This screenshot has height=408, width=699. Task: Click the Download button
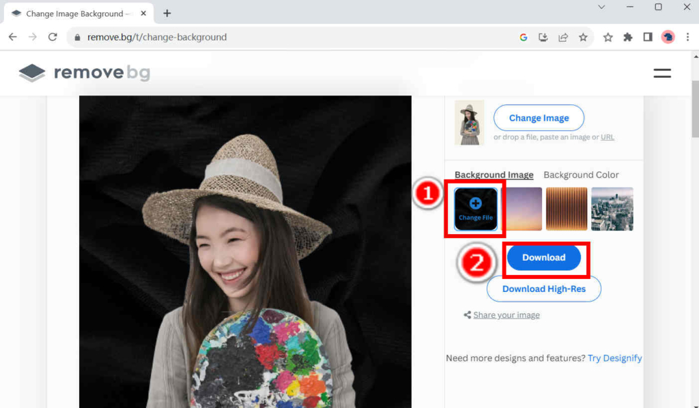click(x=544, y=257)
